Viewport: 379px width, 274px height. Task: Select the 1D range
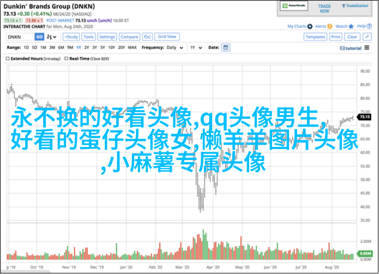pos(26,47)
